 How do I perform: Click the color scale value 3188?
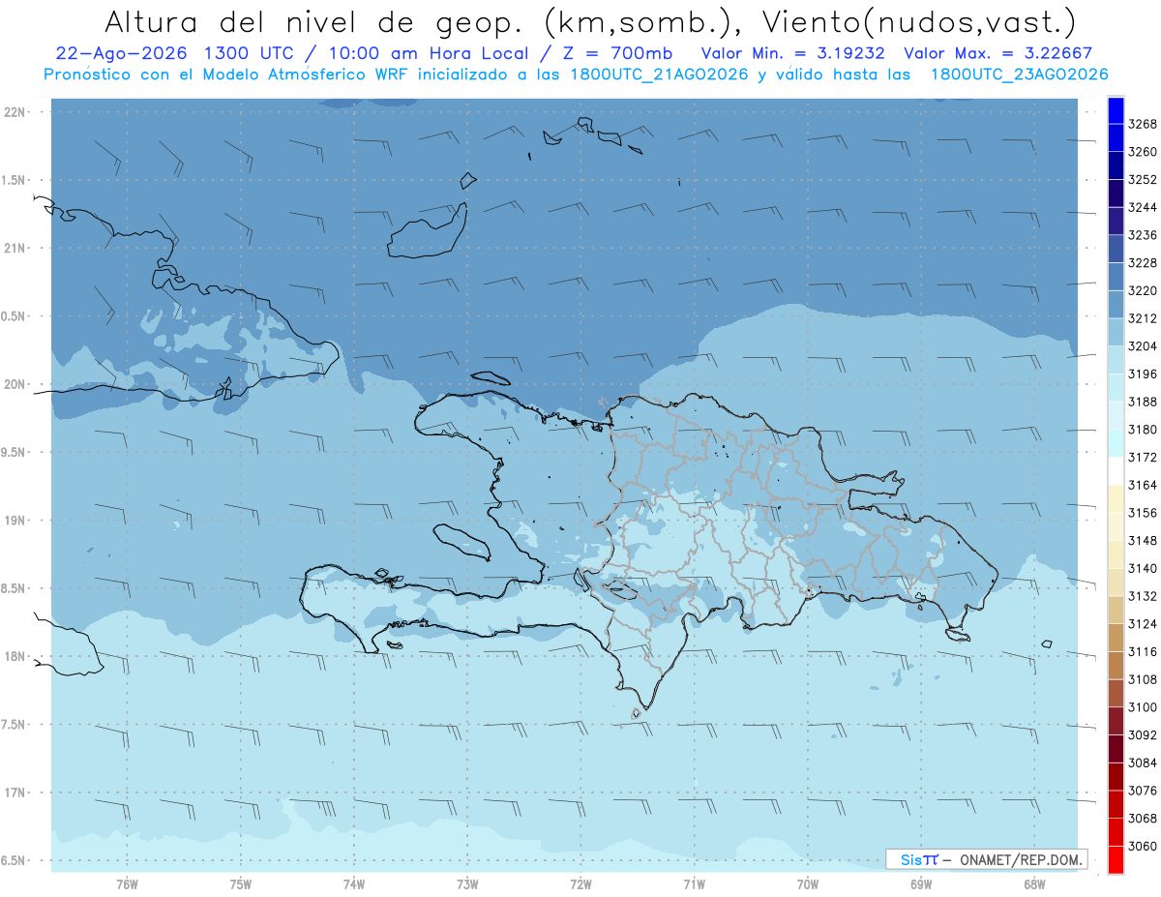point(1143,402)
